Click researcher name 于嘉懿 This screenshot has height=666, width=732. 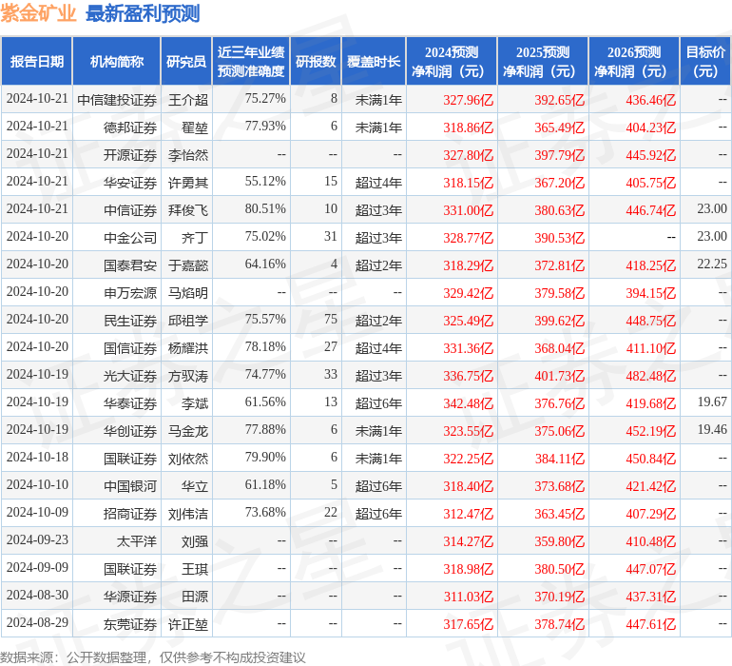coord(188,265)
